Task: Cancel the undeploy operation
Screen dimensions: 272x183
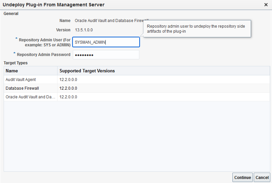Action: 262,177
